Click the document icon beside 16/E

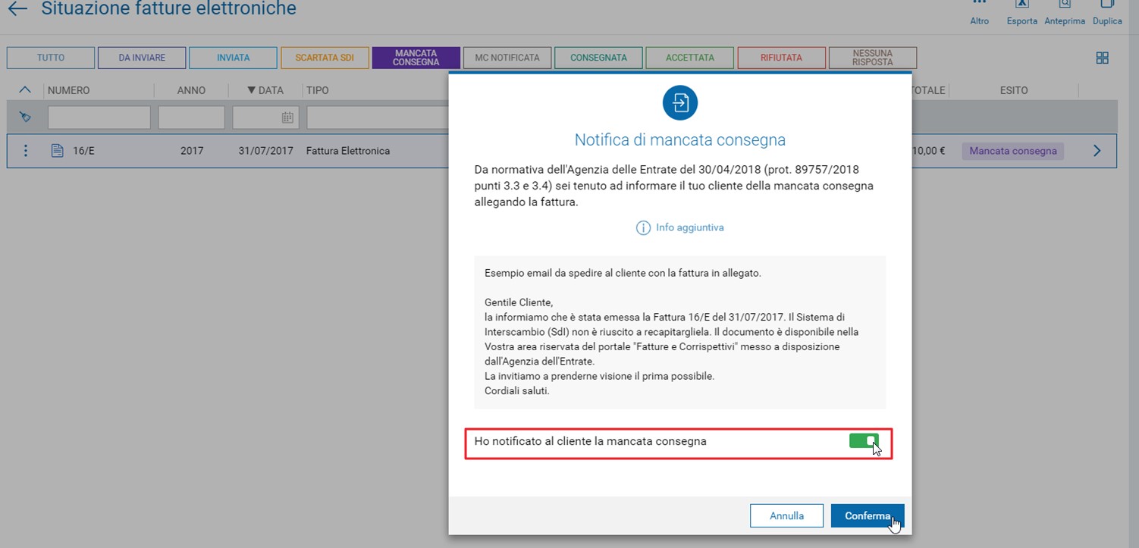click(x=57, y=151)
